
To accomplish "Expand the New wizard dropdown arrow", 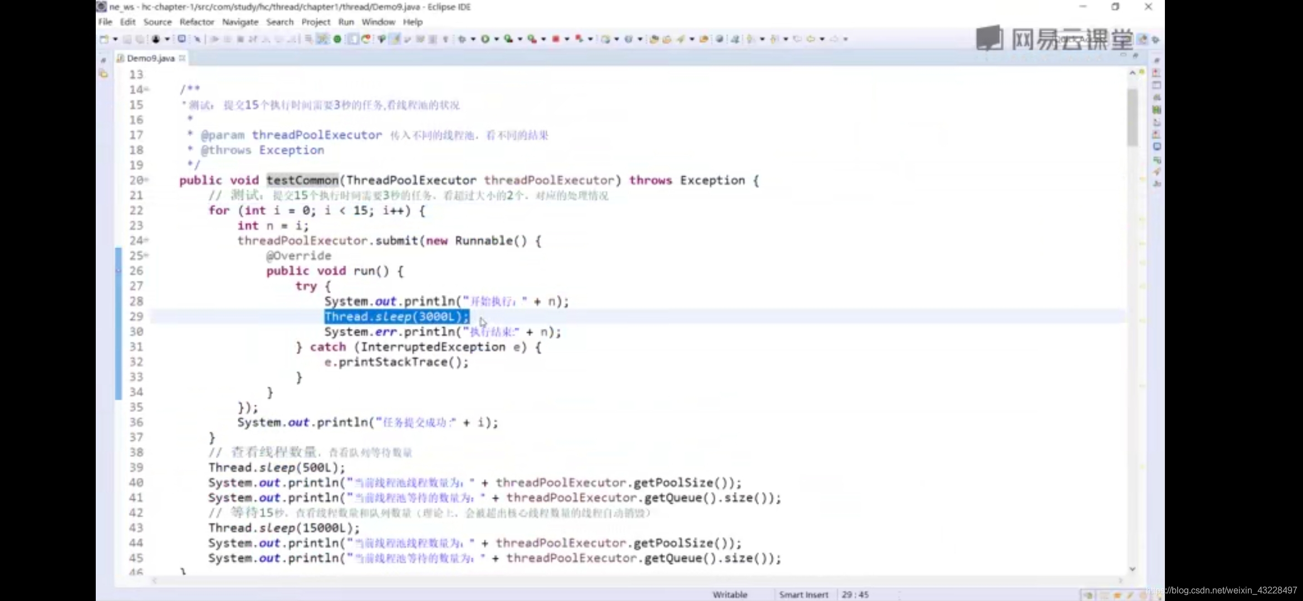I will pos(115,39).
